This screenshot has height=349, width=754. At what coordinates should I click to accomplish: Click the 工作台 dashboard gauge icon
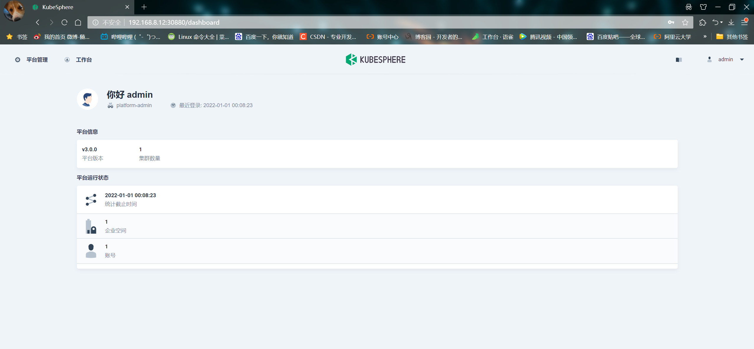pyautogui.click(x=67, y=60)
